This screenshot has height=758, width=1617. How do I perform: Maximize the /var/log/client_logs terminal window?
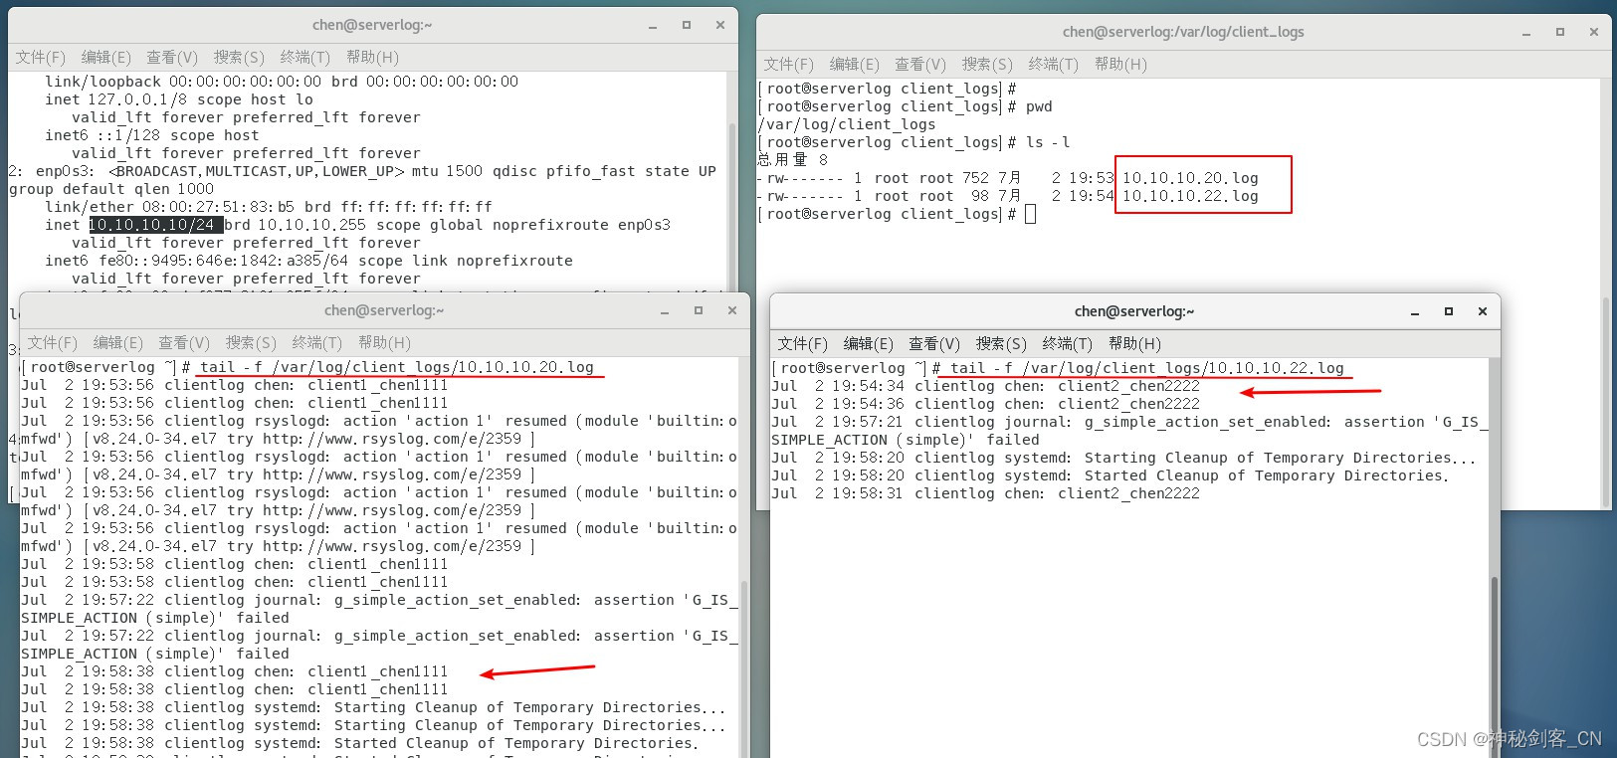[x=1560, y=32]
